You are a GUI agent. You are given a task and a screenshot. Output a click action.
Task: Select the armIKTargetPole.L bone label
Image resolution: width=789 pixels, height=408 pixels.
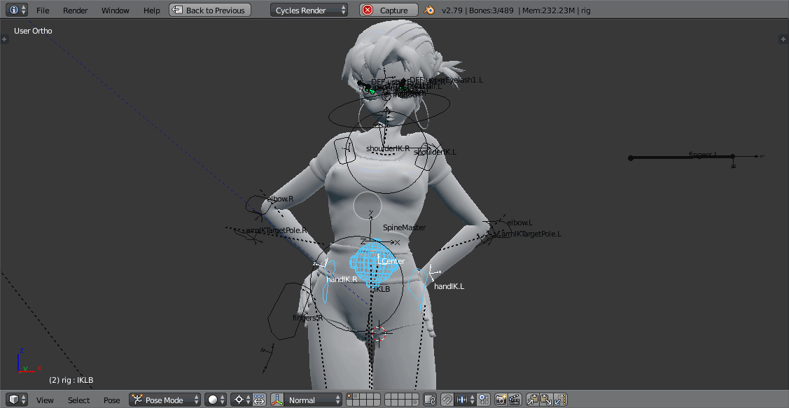531,234
